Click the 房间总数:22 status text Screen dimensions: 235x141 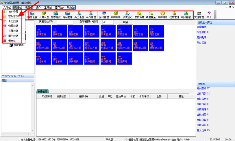click(203, 88)
